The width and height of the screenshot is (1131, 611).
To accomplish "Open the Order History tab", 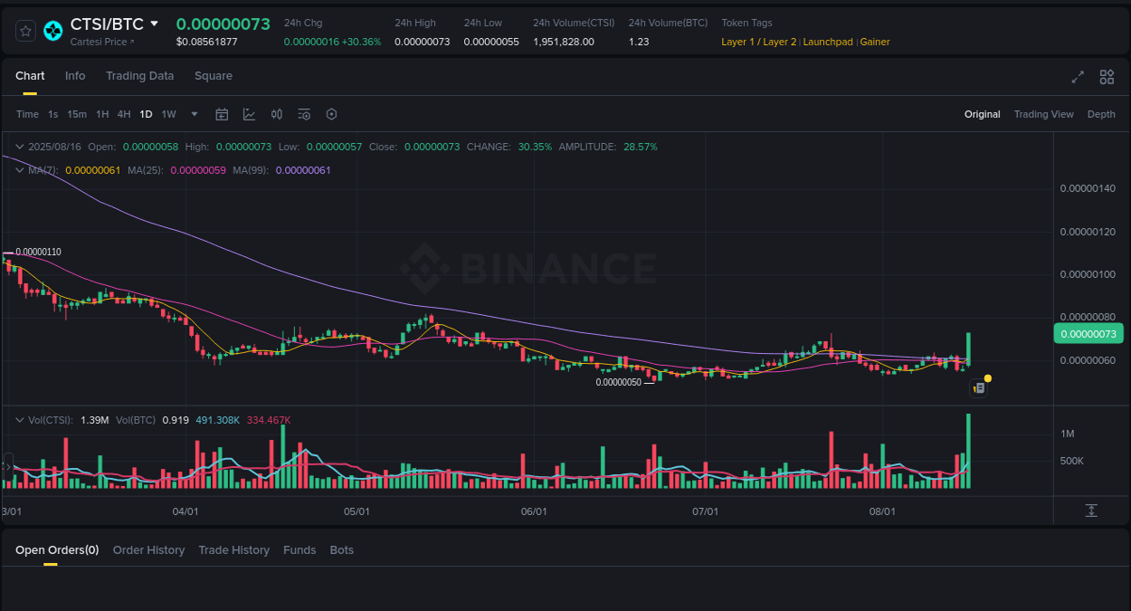I will coord(148,549).
